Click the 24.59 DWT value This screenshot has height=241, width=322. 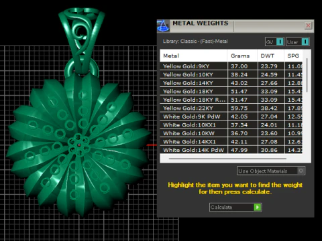pos(269,74)
